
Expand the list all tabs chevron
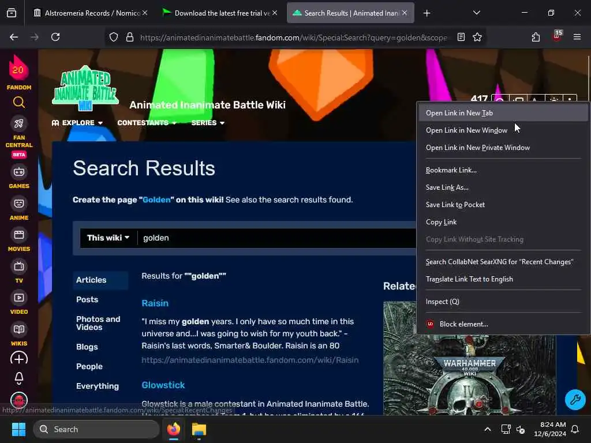(476, 13)
